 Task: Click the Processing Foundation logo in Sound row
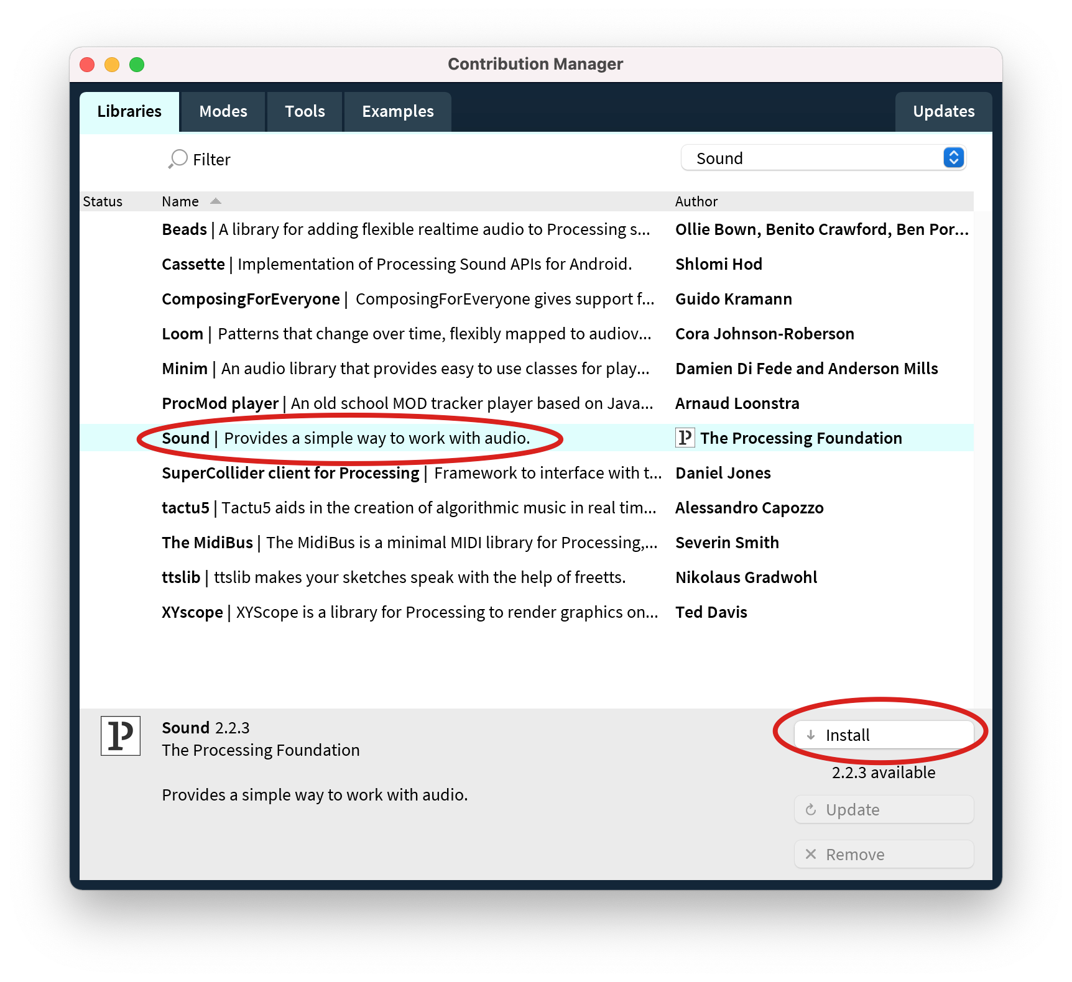tap(685, 438)
